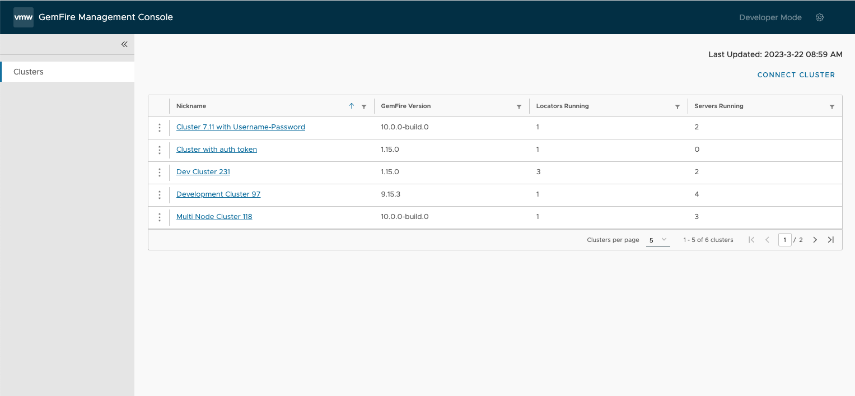Screen dimensions: 855x396
Task: Open actions menu for Cluster with auth token
Action: (160, 150)
